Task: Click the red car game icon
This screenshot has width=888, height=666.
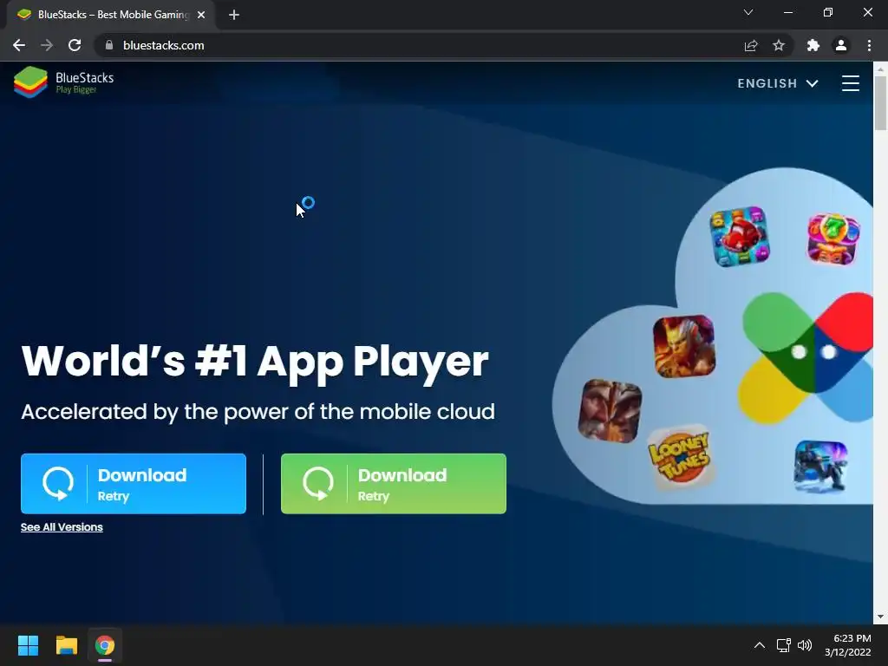Action: 740,236
